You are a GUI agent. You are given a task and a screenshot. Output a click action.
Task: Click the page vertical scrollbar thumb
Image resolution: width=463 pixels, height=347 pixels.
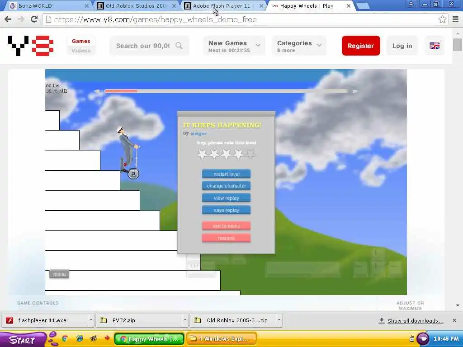coord(458,45)
